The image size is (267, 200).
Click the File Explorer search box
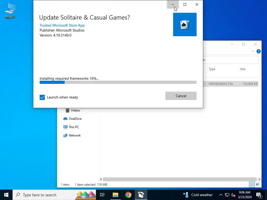coord(231,60)
